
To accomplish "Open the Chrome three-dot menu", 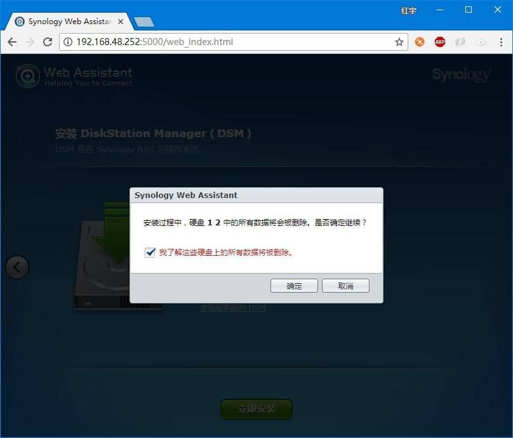I will point(500,42).
